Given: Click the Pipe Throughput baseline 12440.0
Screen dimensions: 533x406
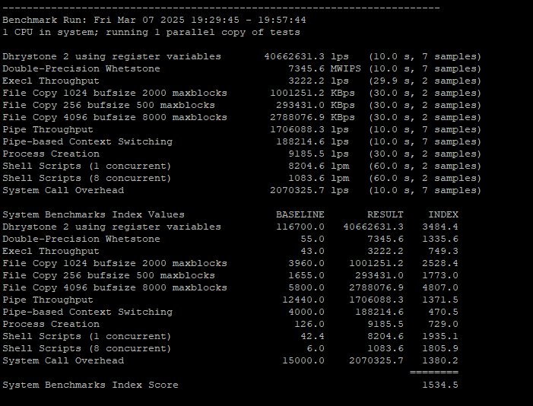Looking at the screenshot, I should [x=303, y=300].
